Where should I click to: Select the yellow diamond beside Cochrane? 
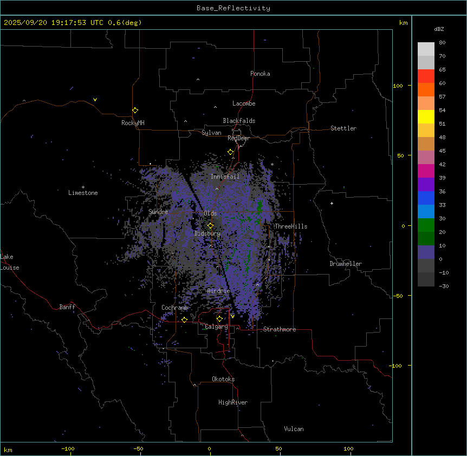(184, 320)
